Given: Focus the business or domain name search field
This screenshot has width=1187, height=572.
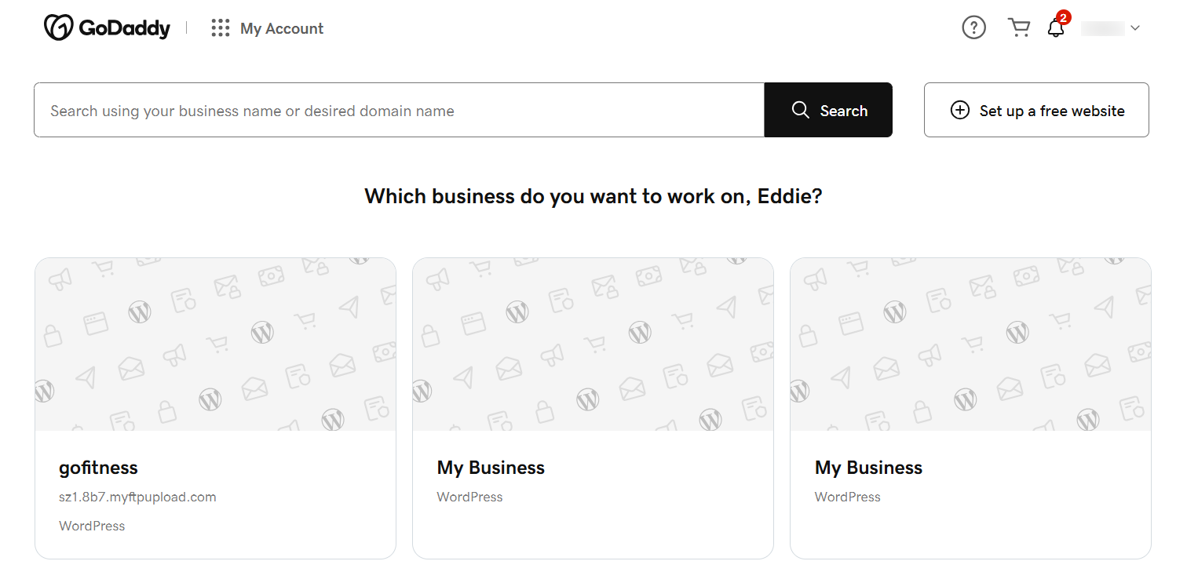Looking at the screenshot, I should 399,110.
